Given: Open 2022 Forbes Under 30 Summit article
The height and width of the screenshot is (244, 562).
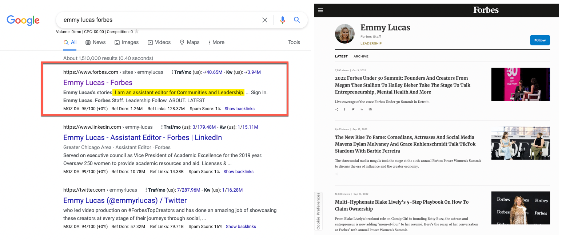Looking at the screenshot, I should click(x=403, y=85).
